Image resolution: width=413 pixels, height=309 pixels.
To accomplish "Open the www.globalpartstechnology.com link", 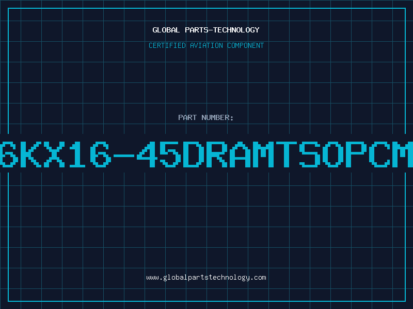I will (206, 278).
